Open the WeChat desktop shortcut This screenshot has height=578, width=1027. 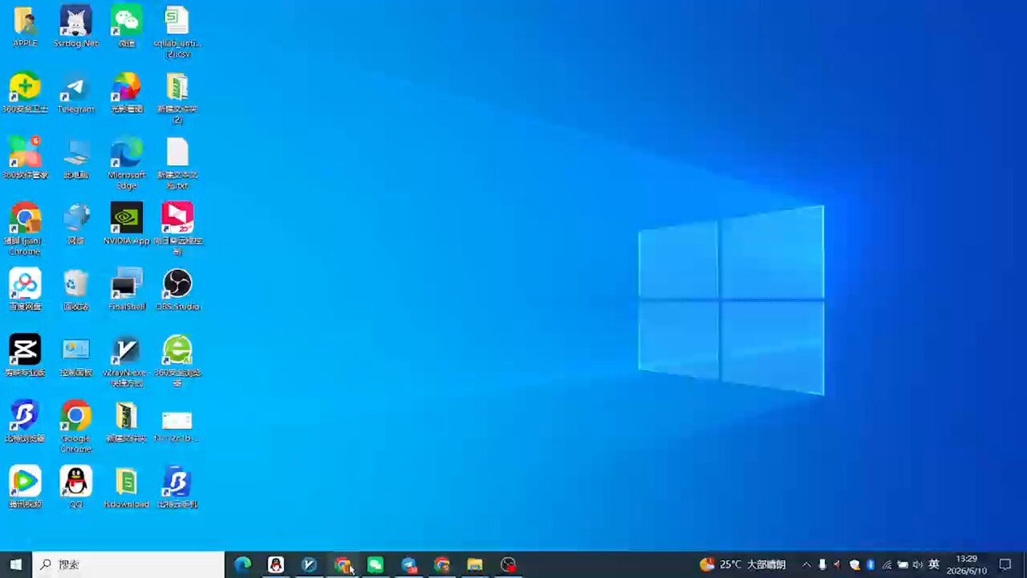click(127, 27)
